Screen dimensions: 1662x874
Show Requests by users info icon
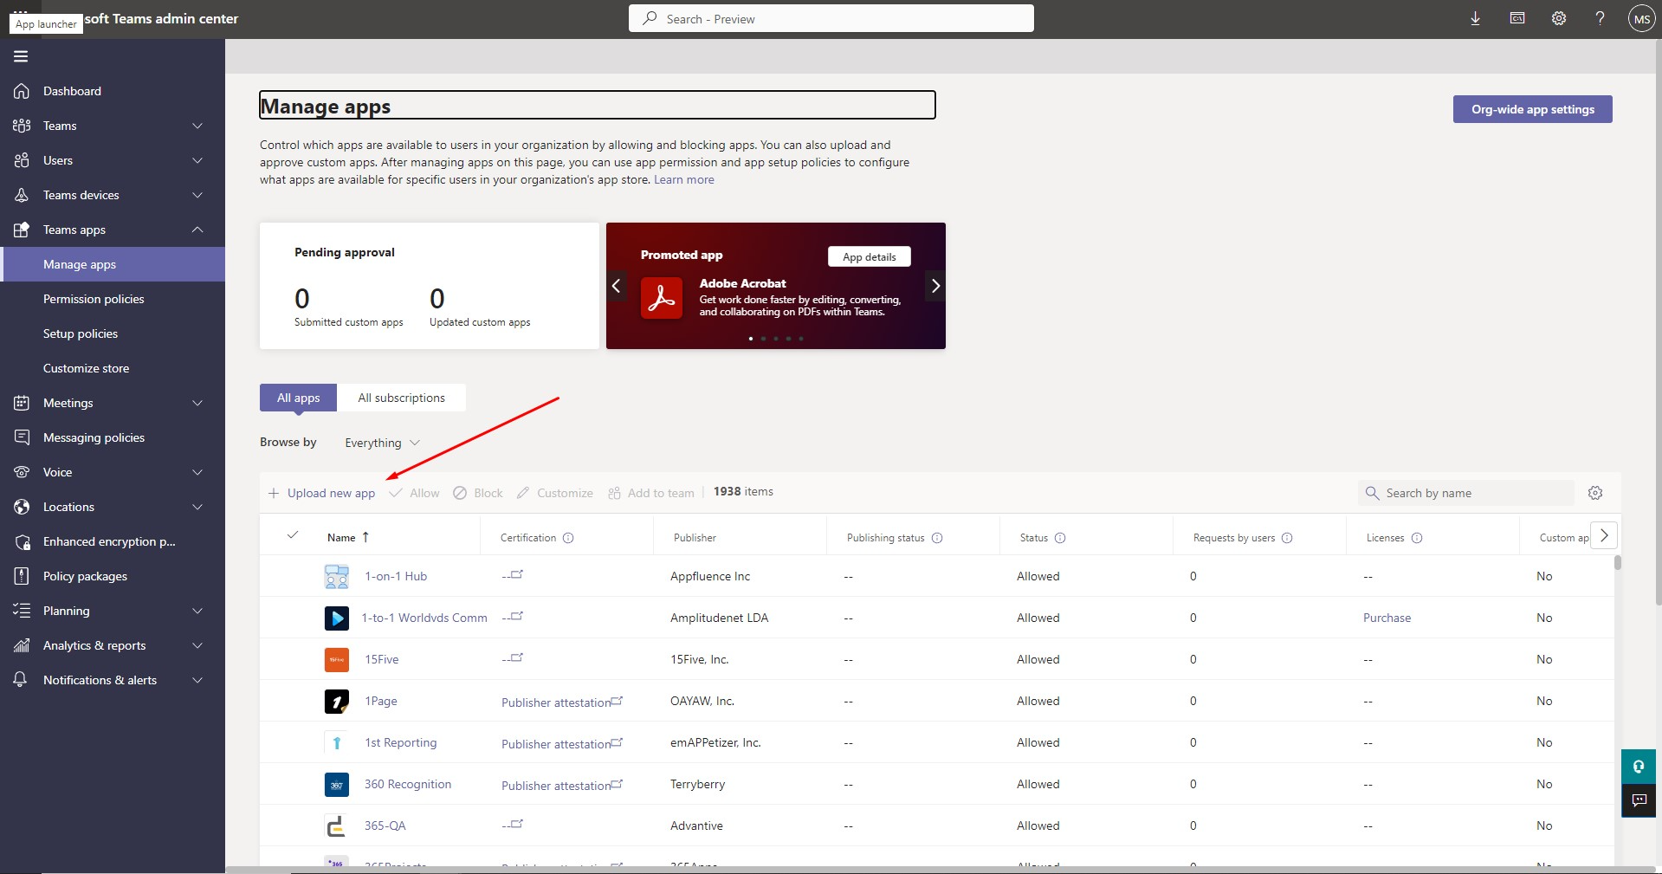pyautogui.click(x=1287, y=538)
